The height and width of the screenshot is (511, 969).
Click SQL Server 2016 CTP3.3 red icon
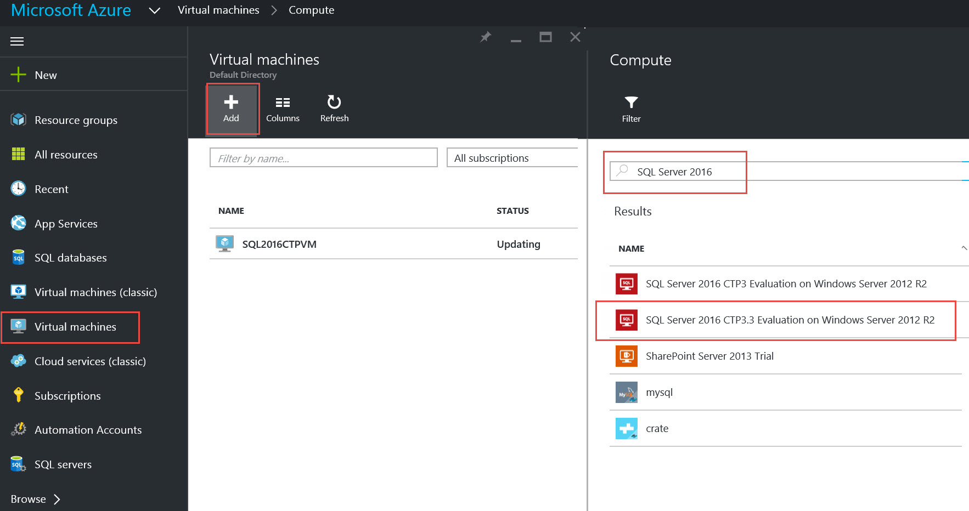click(x=626, y=320)
